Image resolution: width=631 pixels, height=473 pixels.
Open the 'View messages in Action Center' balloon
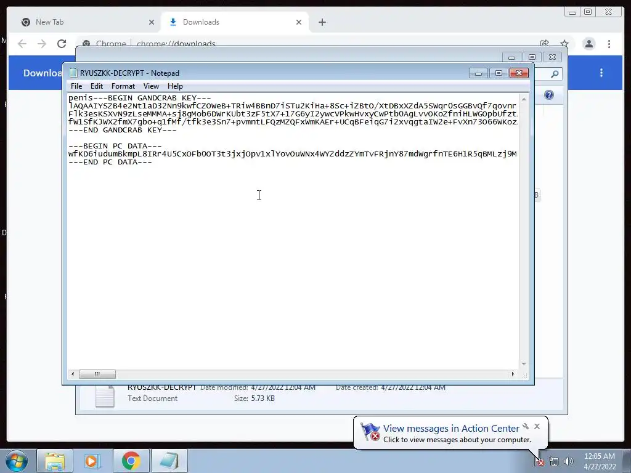[x=450, y=433]
